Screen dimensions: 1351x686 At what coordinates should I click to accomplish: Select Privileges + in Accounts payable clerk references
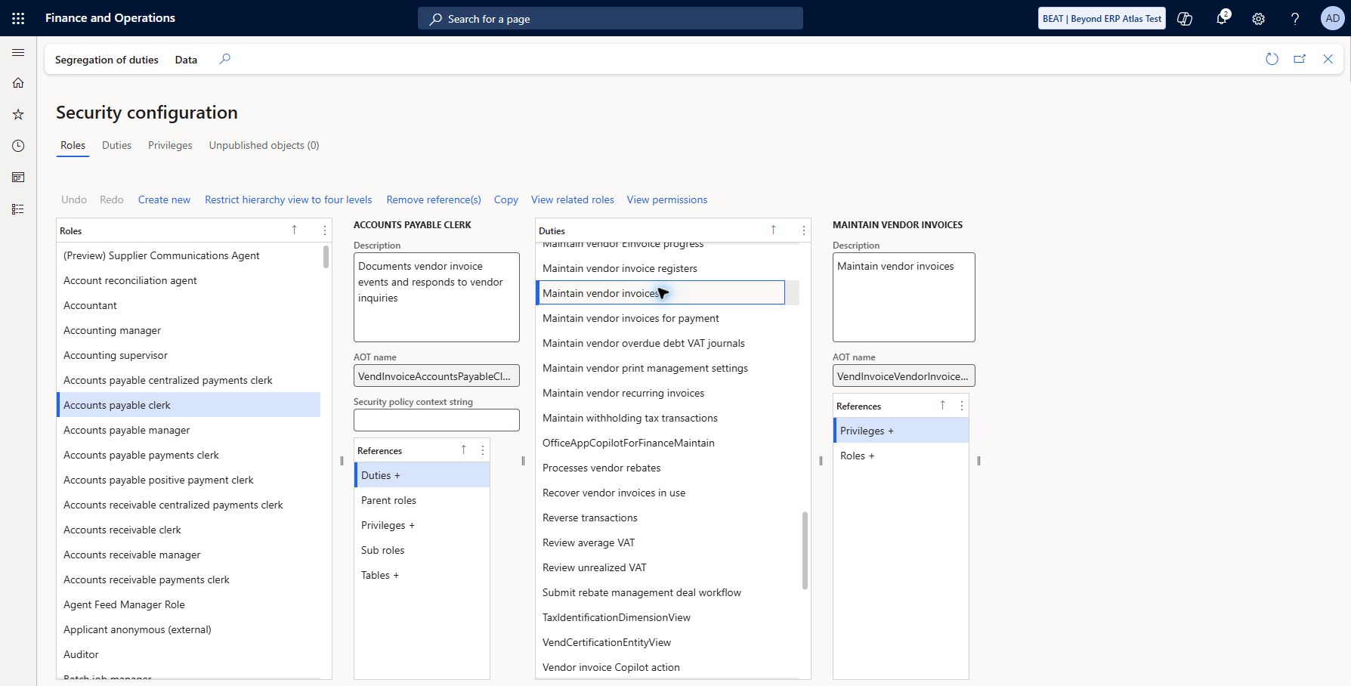[422, 525]
